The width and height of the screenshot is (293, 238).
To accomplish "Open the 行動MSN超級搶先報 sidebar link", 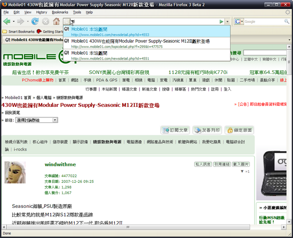I will pos(272,220).
